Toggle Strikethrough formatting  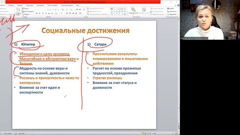point(49,13)
